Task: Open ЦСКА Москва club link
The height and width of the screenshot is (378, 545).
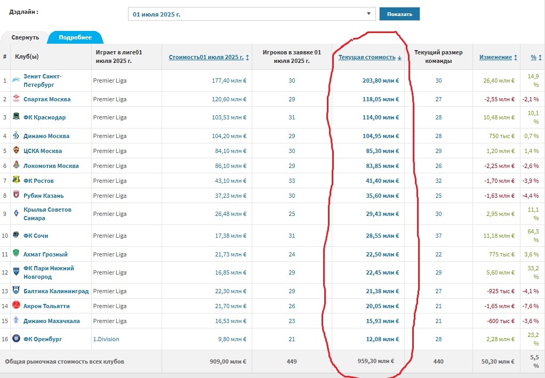Action: click(x=43, y=151)
